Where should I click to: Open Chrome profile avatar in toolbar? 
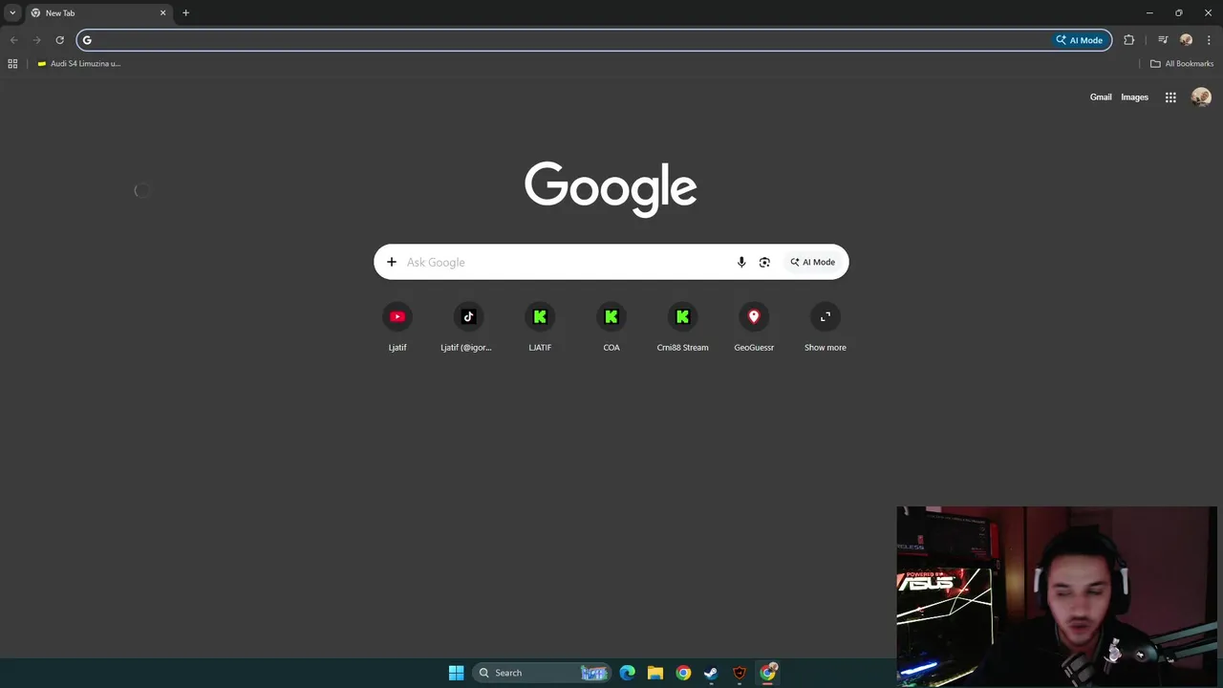[1186, 40]
